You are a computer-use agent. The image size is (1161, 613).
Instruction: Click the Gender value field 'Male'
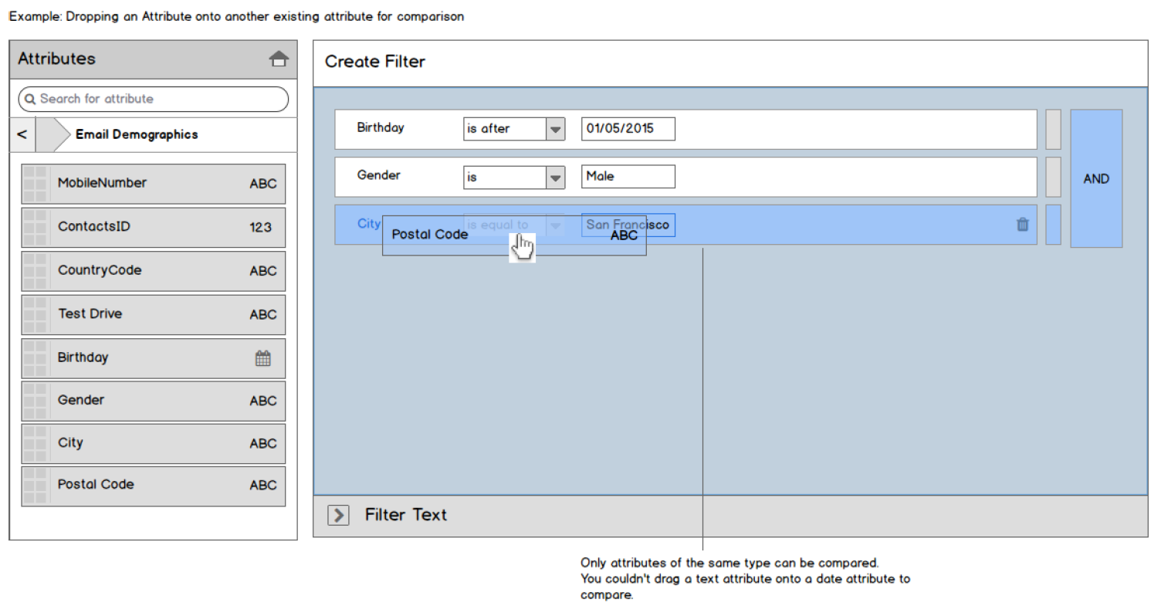628,177
